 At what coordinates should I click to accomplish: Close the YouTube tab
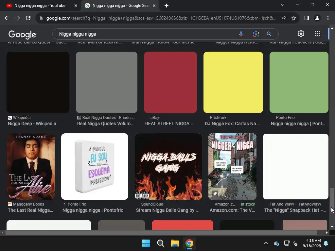coord(76,6)
